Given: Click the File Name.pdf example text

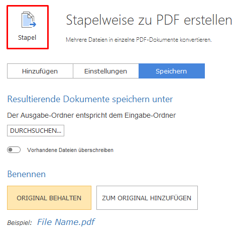Looking at the screenshot, I should pos(66,222).
